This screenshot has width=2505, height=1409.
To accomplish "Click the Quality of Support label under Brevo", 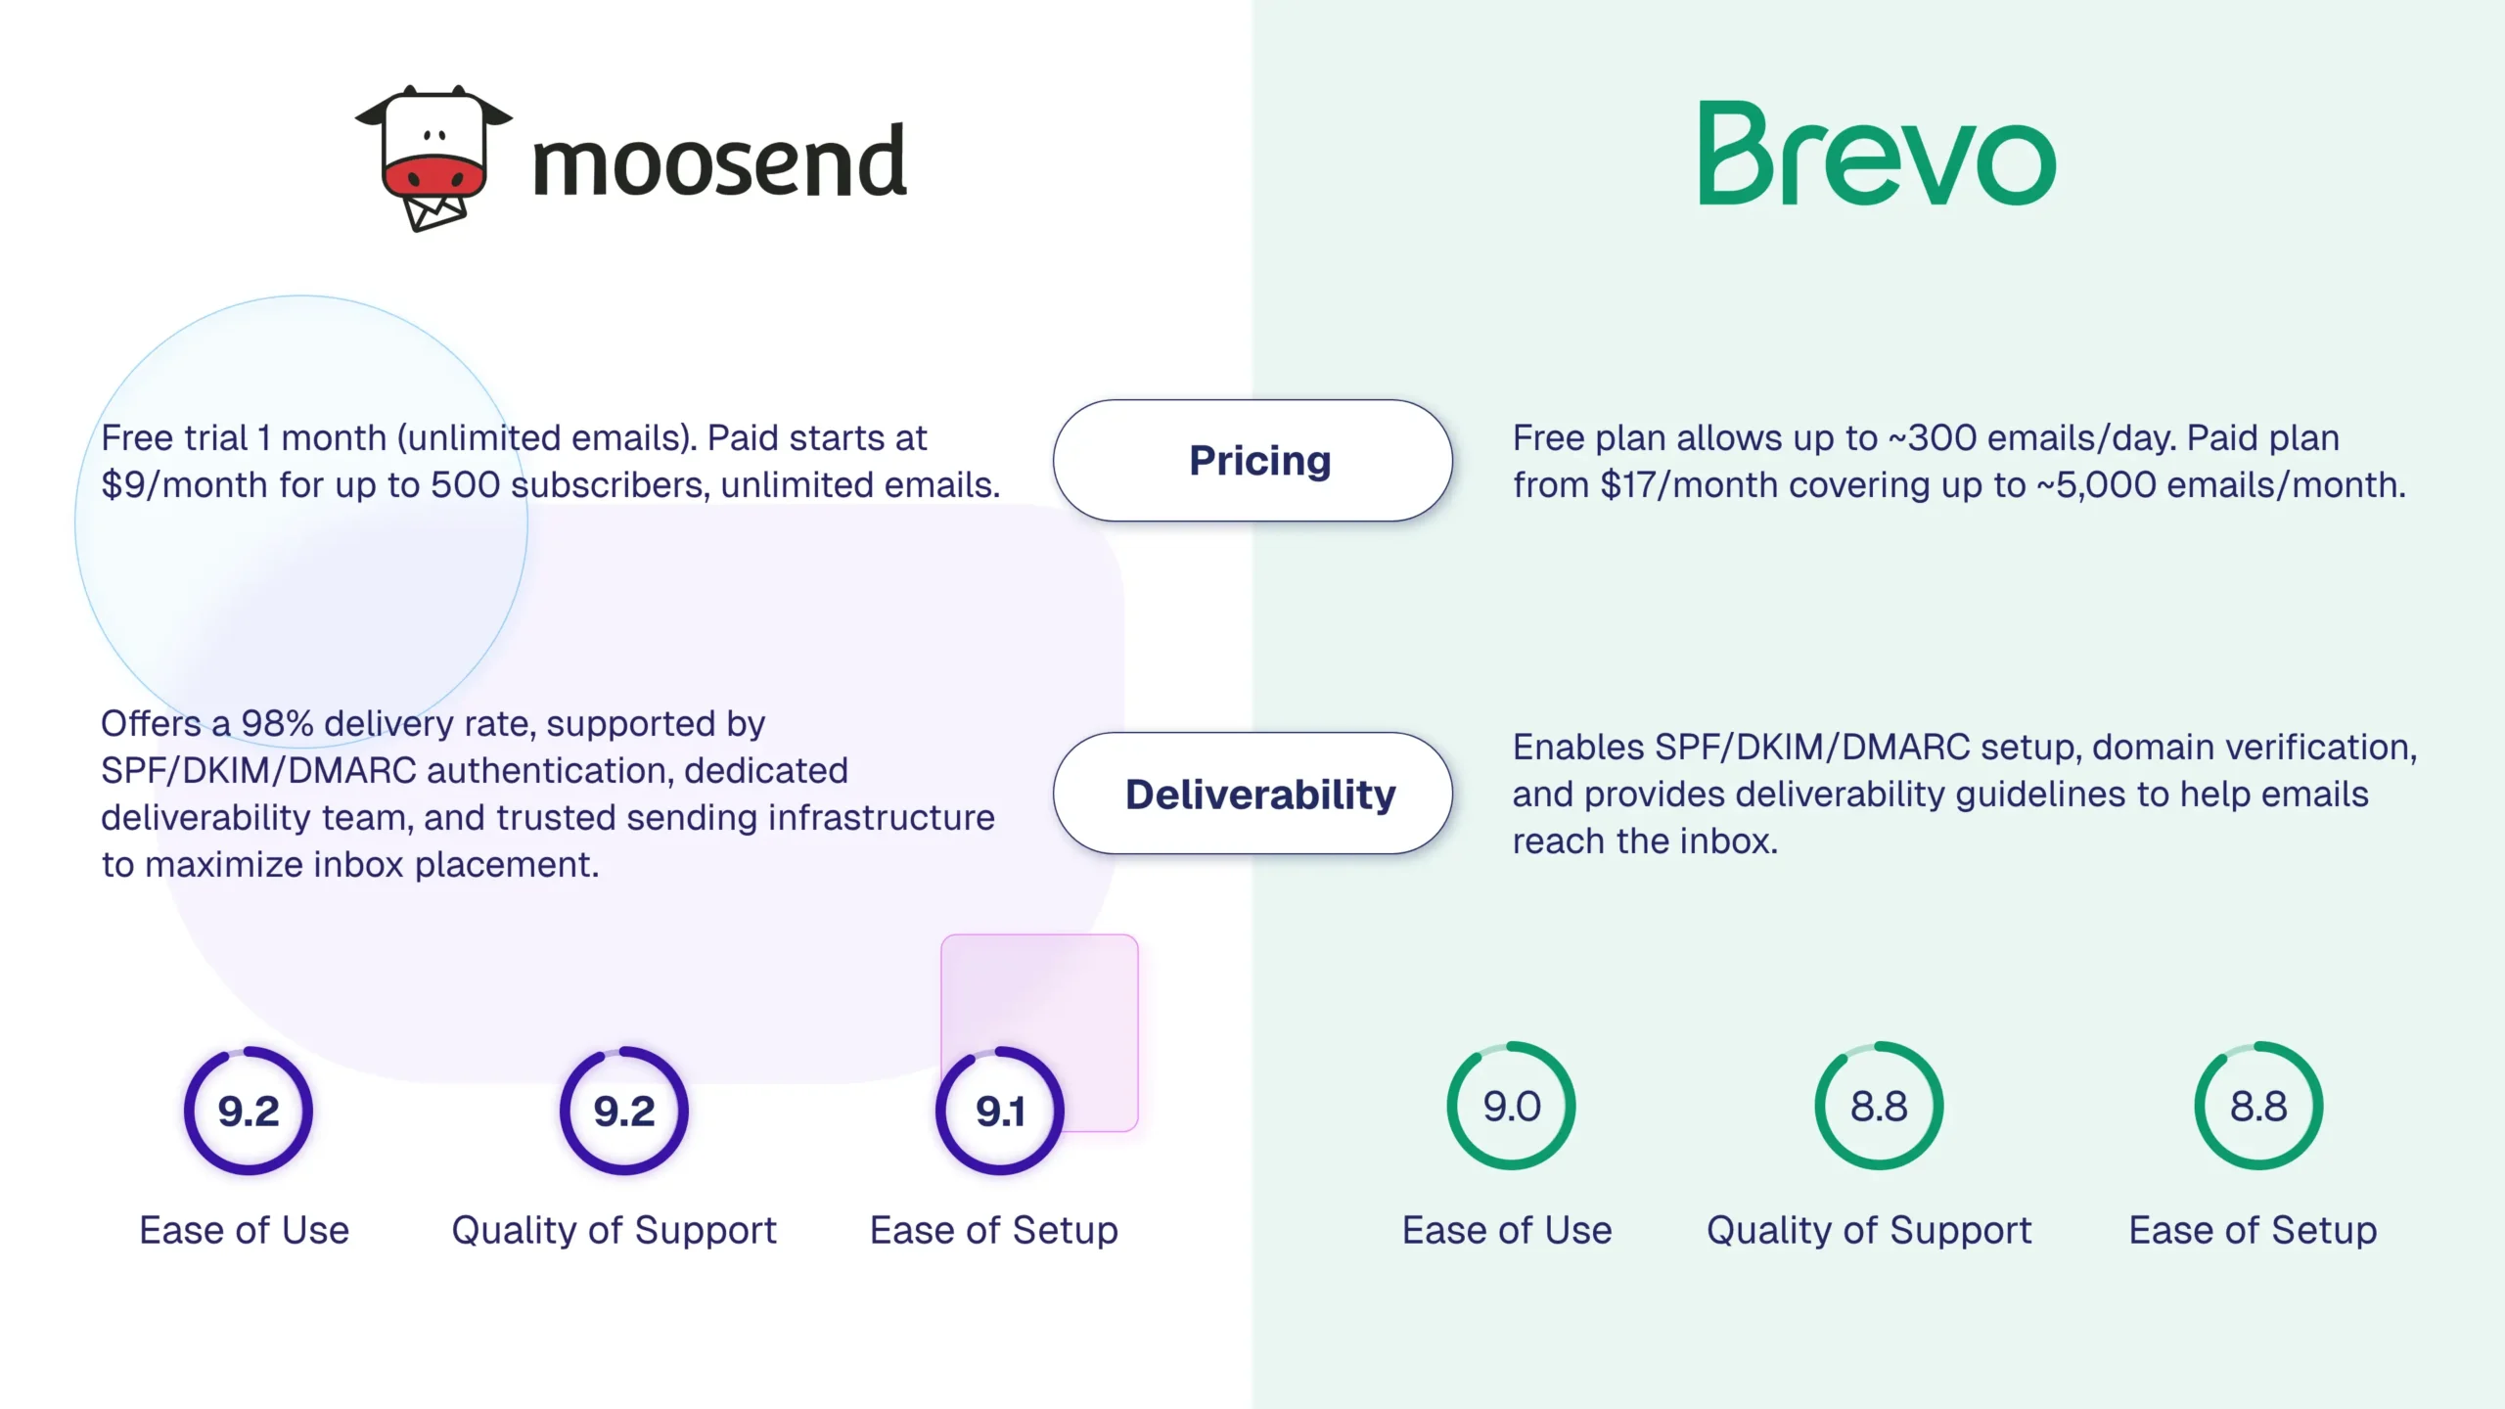I will coord(1869,1230).
